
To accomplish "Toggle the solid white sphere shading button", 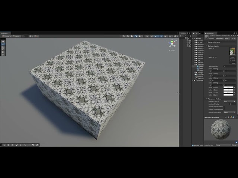I will tap(132, 36).
